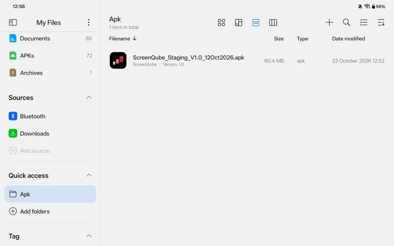Click Add source
Screen dimensions: 394x246
(50, 151)
